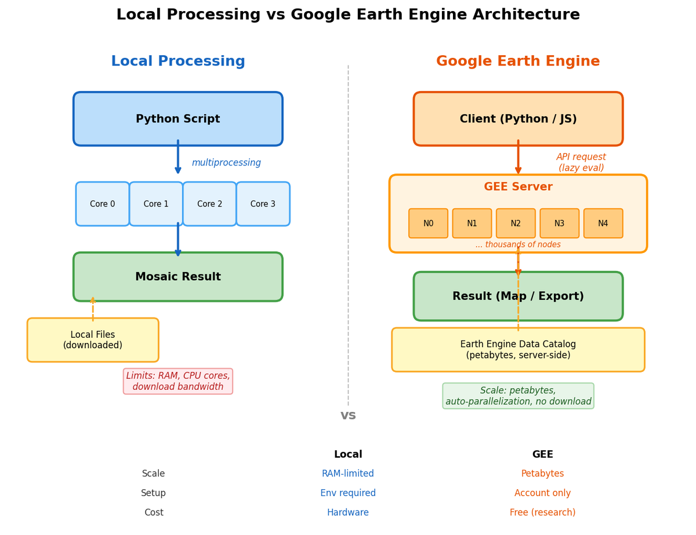Click the green Scale petabytes note
This screenshot has width=696, height=535.
[518, 396]
